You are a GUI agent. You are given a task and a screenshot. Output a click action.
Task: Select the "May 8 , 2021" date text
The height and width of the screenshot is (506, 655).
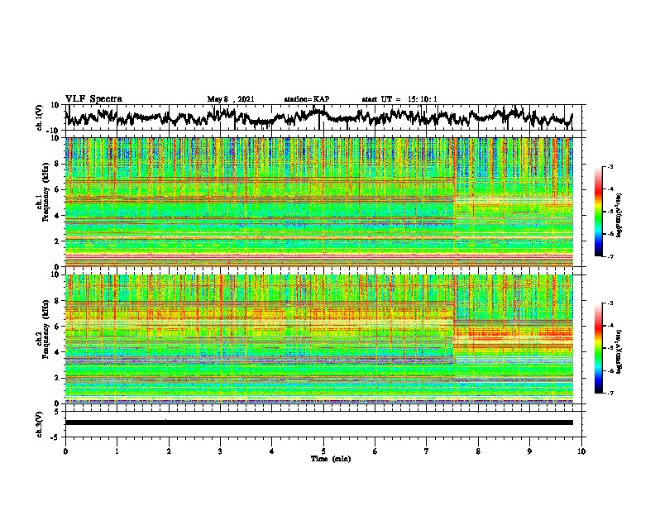(231, 99)
